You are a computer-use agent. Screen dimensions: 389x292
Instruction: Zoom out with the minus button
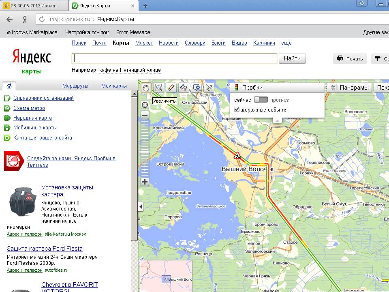tap(145, 115)
